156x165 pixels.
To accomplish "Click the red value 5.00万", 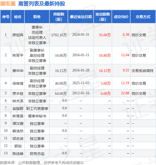I will coord(106,83).
